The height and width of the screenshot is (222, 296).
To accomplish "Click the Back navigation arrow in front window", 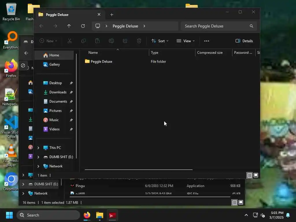I will point(41,26).
